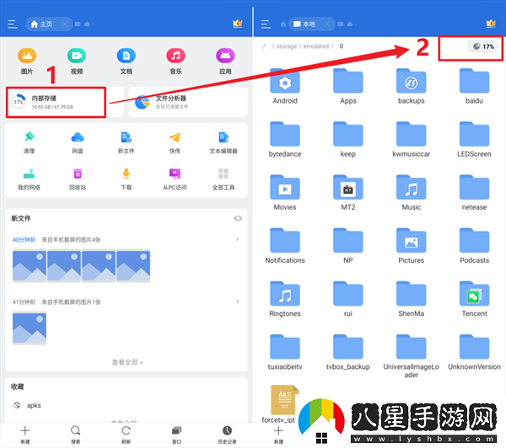Open the keep folder

[348, 140]
